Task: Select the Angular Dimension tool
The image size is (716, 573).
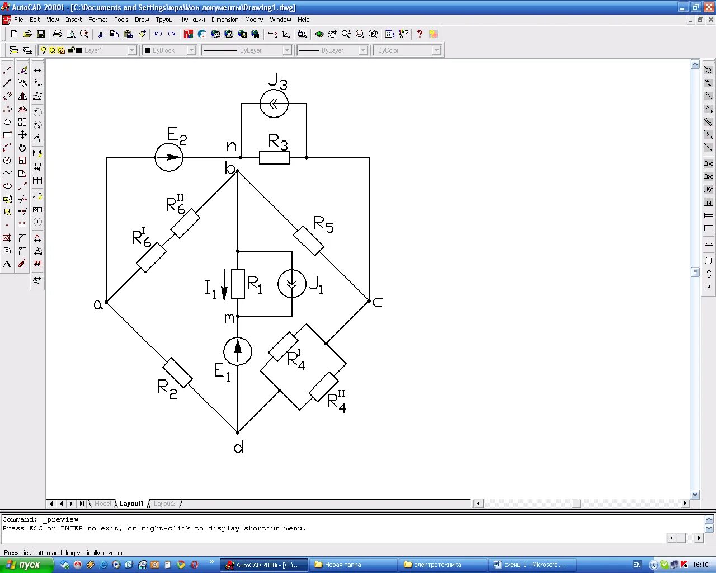Action: [37, 138]
